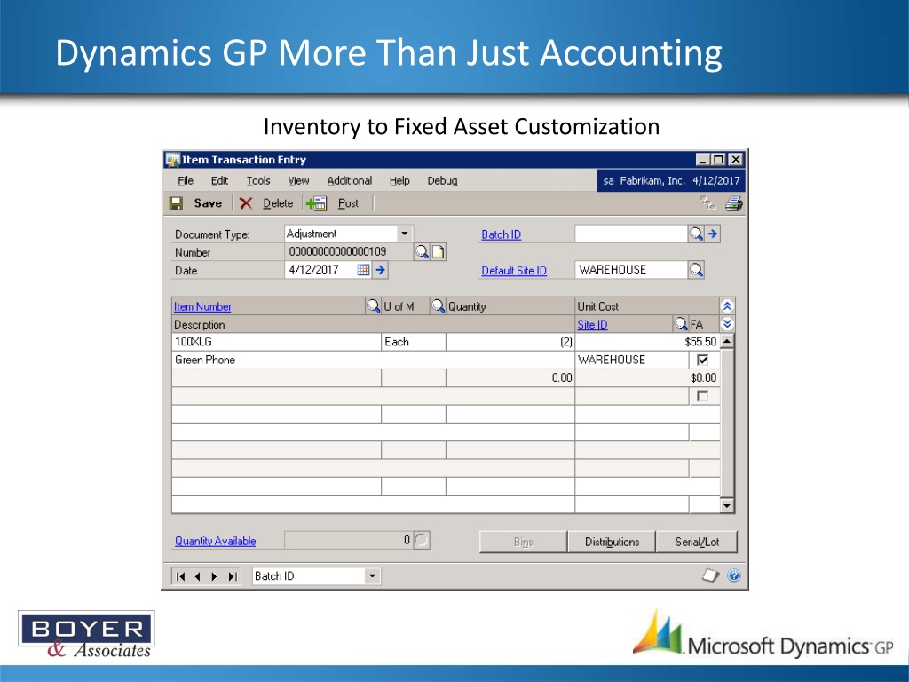Open the blue help icon
The width and height of the screenshot is (909, 682).
[x=734, y=575]
